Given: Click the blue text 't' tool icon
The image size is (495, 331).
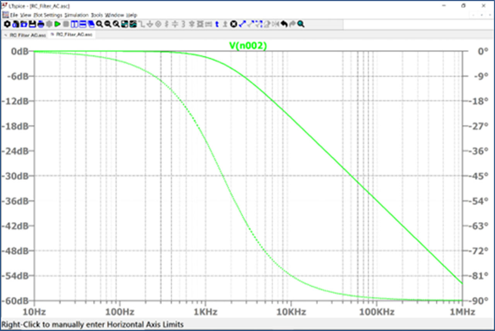Looking at the screenshot, I should [217, 24].
